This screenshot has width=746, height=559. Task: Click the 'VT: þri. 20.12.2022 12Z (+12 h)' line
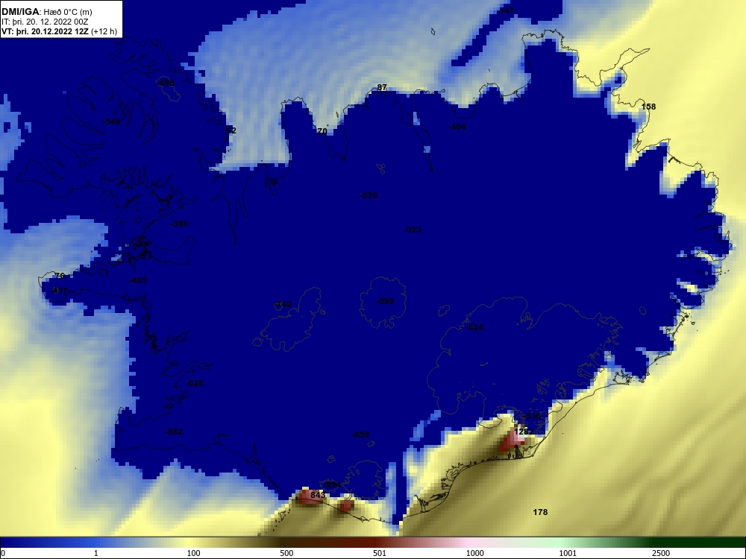[59, 32]
